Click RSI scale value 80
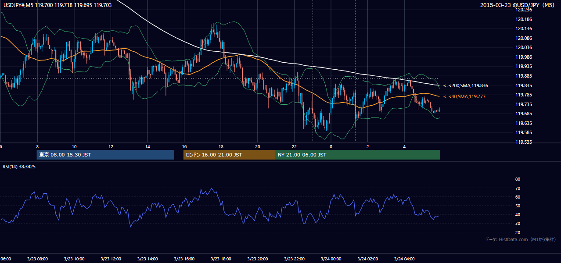This screenshot has height=263, width=561. pos(518,179)
